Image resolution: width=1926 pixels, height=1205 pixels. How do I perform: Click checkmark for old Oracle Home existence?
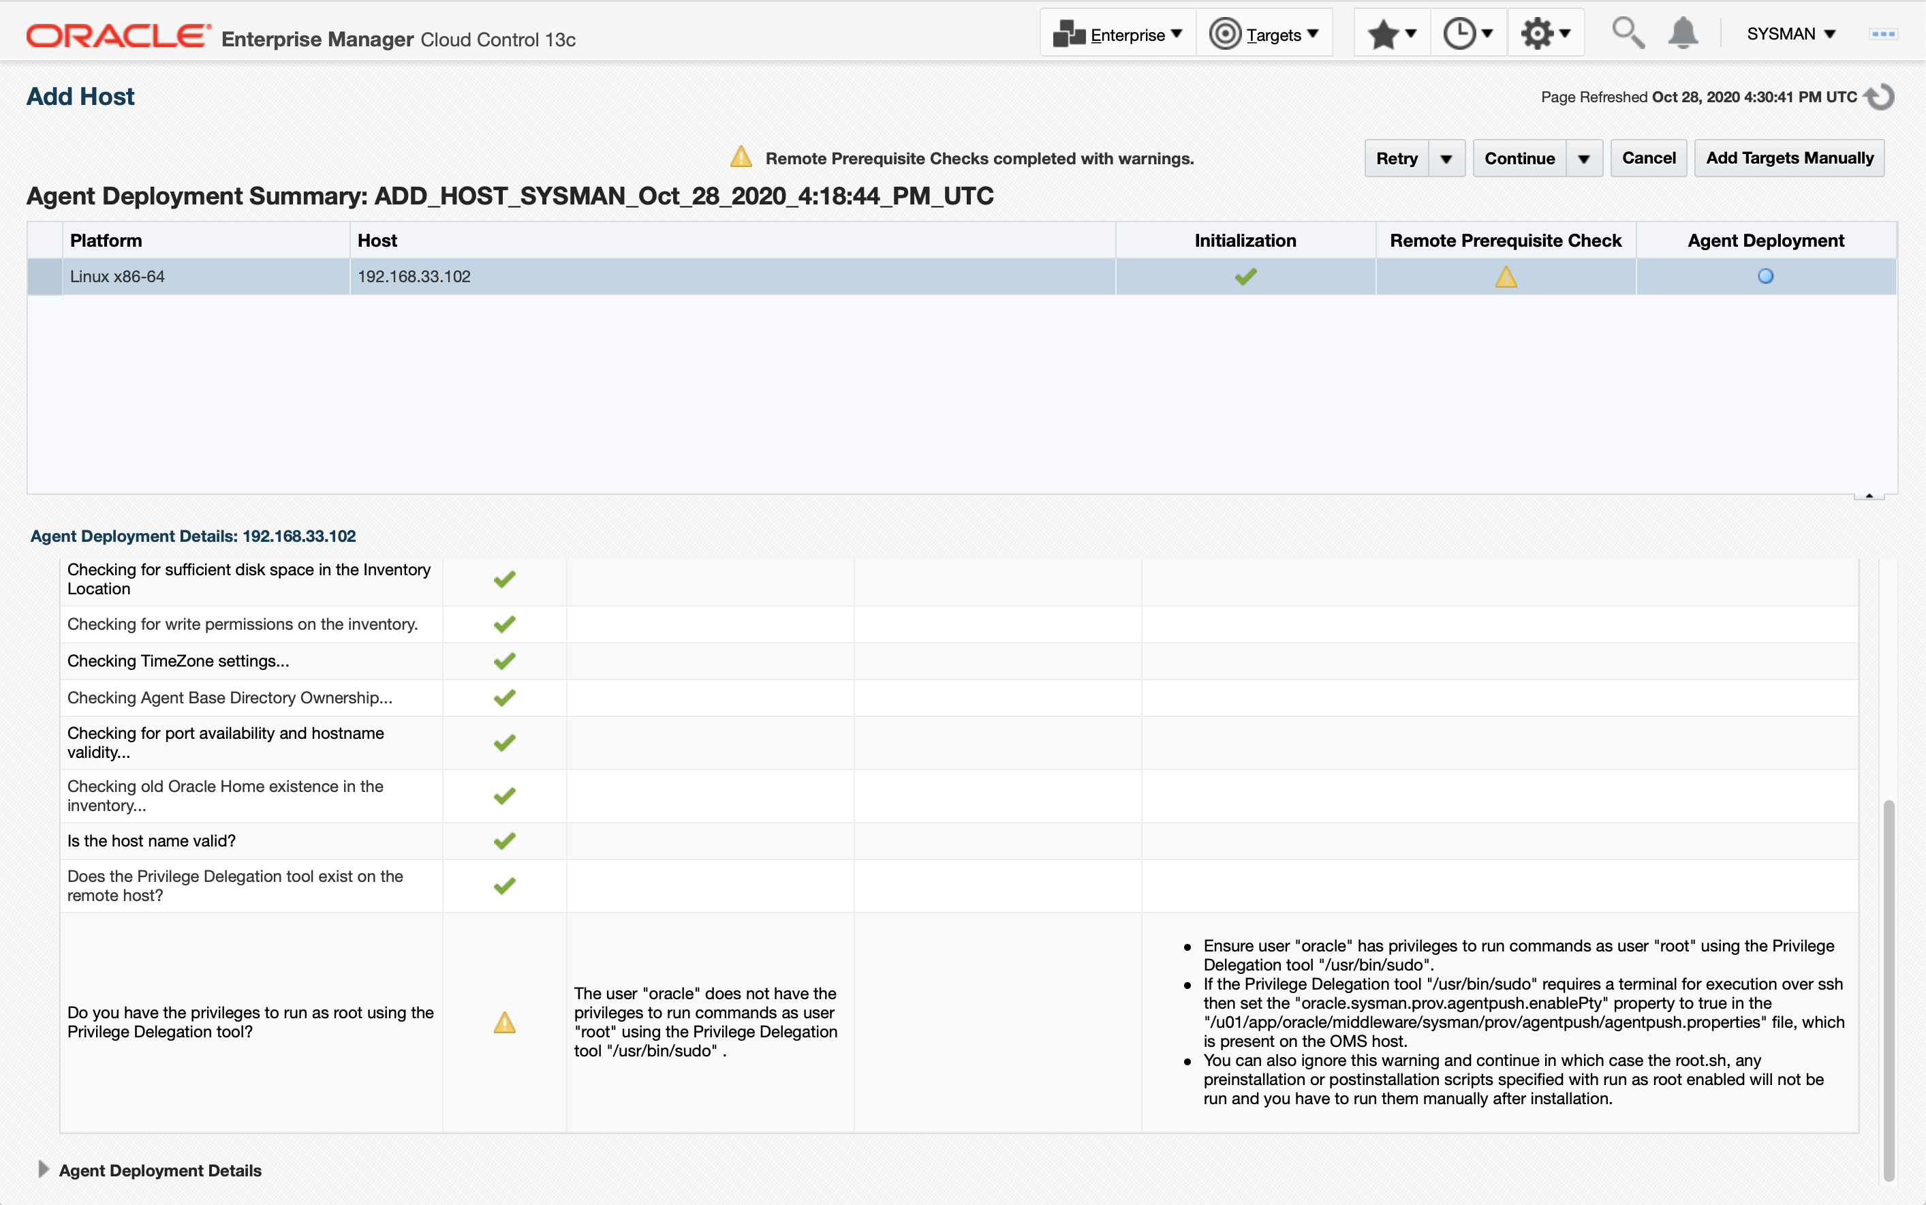point(504,796)
